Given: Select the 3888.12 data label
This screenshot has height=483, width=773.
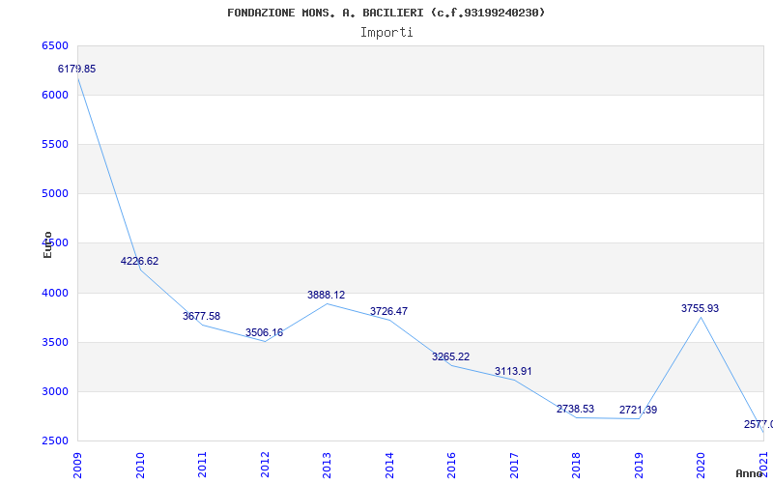Looking at the screenshot, I should 327,296.
